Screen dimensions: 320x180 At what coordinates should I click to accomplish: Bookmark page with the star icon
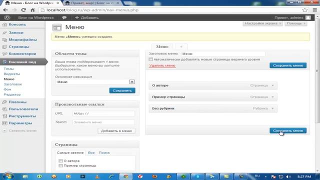(x=304, y=10)
